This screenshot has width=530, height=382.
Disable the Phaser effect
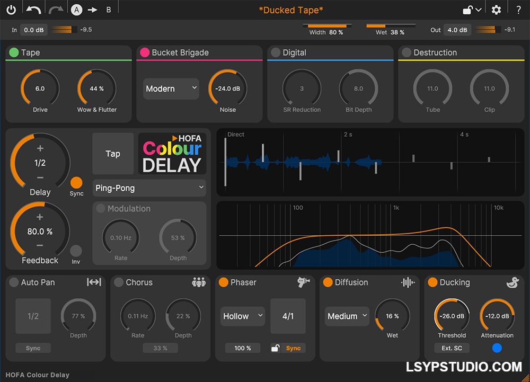224,282
